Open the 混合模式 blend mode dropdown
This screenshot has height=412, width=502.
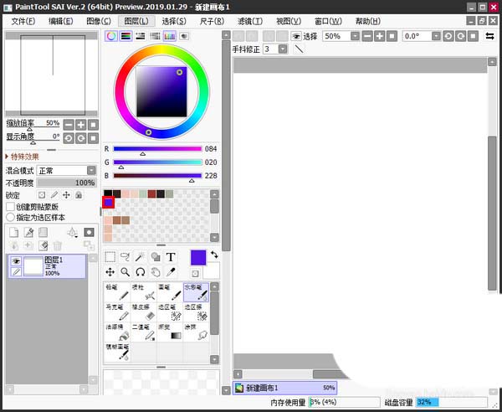point(91,170)
